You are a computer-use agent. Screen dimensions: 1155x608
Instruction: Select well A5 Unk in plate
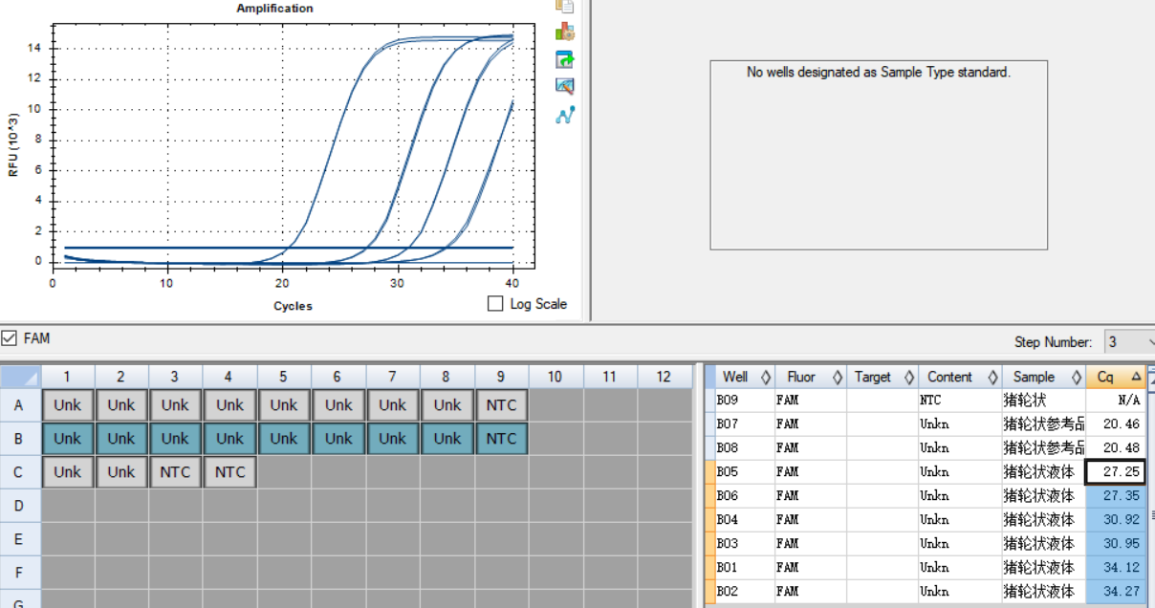click(x=284, y=405)
